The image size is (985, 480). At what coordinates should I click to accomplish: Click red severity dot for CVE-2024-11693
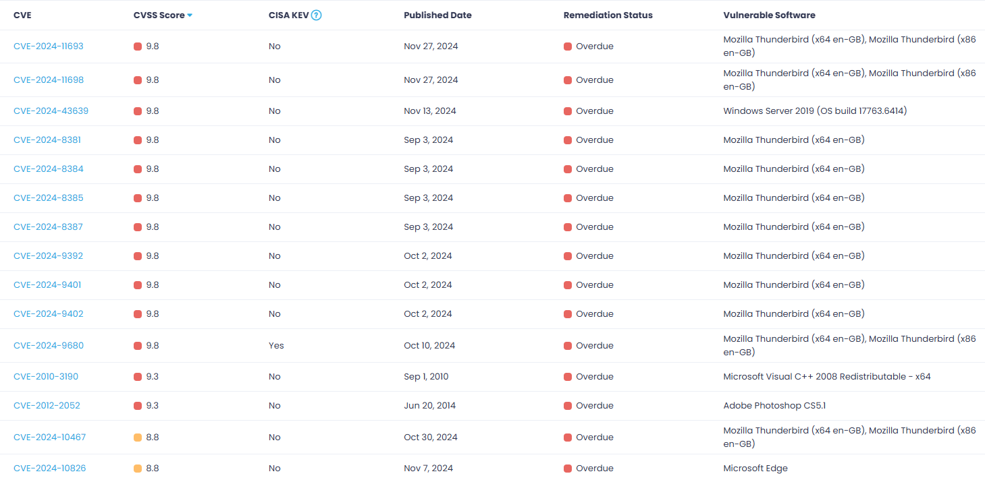(x=138, y=47)
